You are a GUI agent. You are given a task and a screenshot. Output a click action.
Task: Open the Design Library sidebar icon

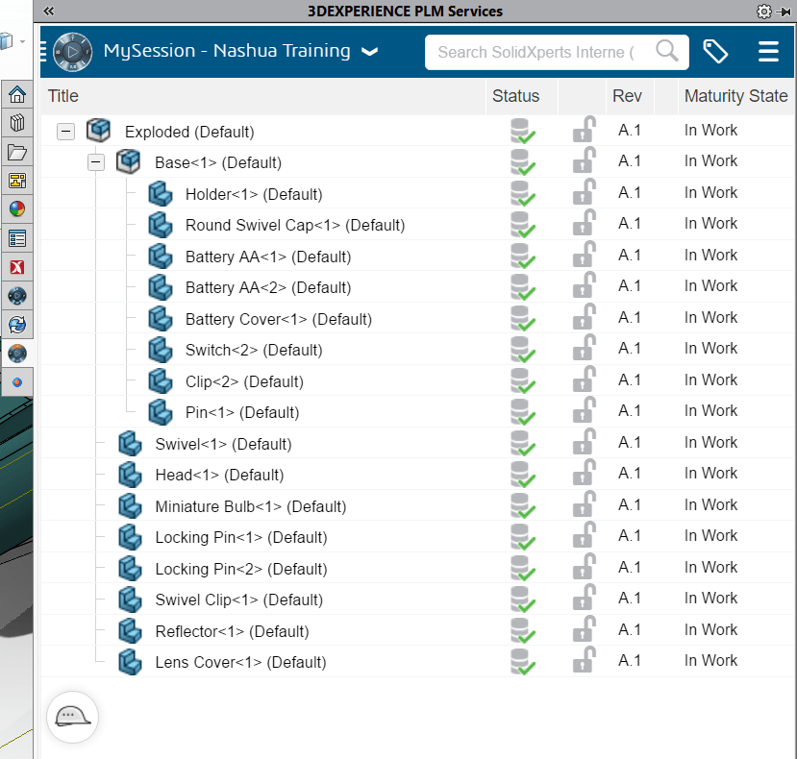pyautogui.click(x=17, y=123)
